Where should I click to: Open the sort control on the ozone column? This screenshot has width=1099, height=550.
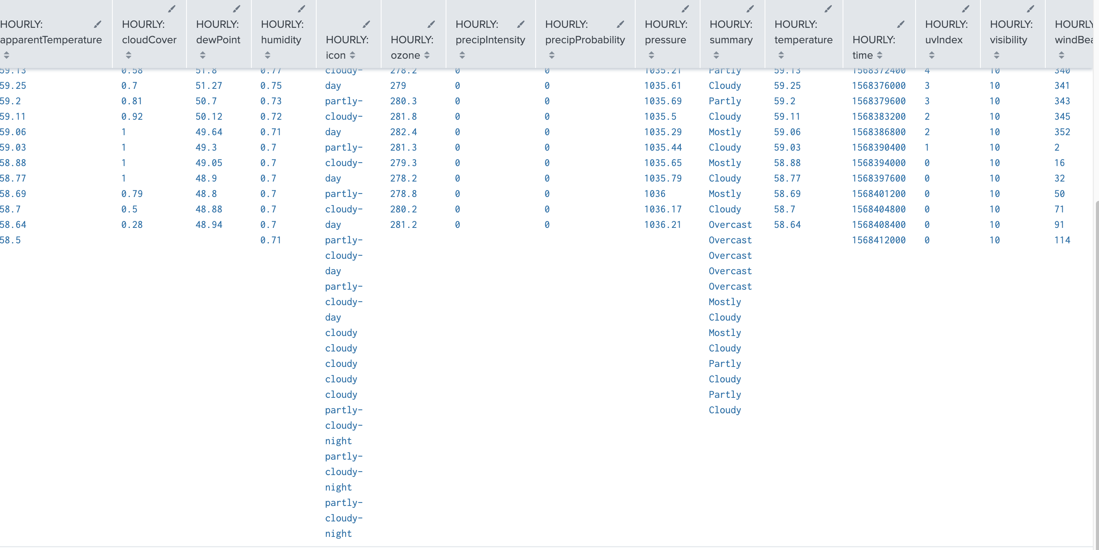click(x=427, y=55)
